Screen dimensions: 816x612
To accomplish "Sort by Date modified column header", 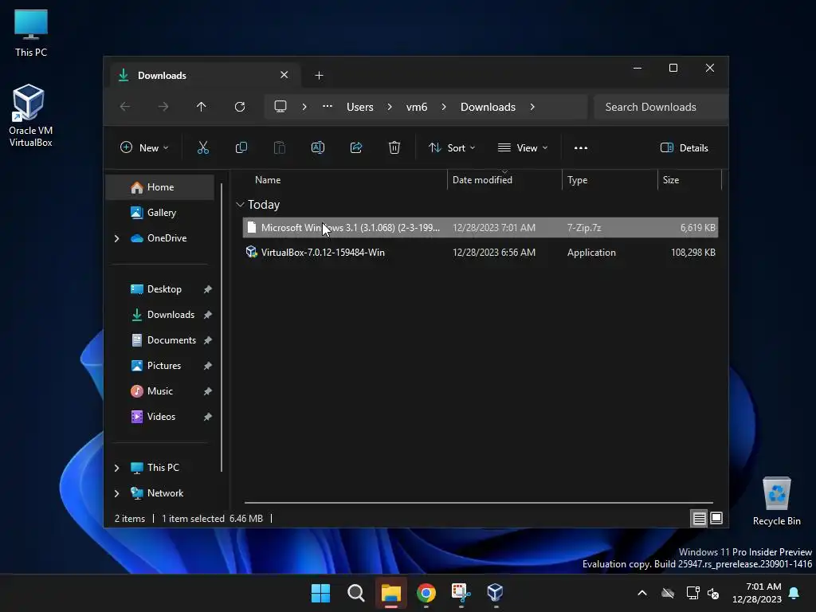I will [504, 180].
